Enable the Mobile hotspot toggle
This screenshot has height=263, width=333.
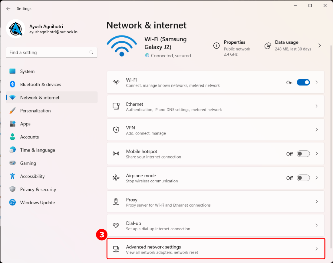pos(303,154)
